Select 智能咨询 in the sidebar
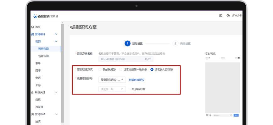 (43, 56)
